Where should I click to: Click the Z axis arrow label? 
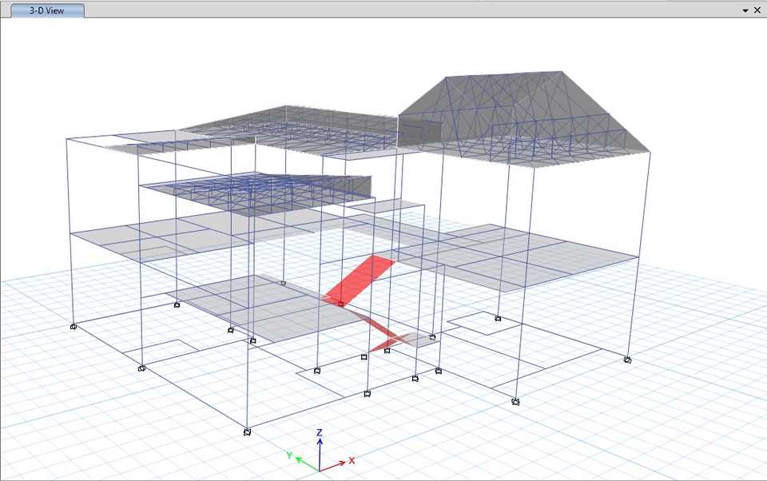(x=320, y=432)
